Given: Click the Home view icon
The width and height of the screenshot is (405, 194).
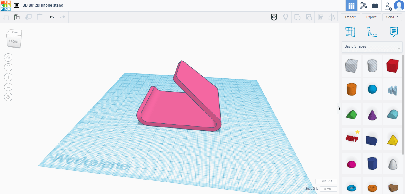Looking at the screenshot, I should point(8,57).
